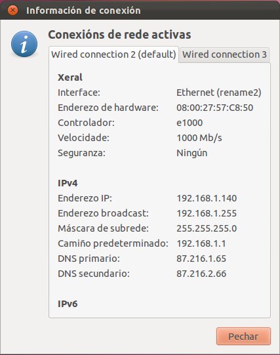Click the primary DNS value 87.216.1.65
Image resolution: width=280 pixels, height=355 pixels.
click(201, 259)
